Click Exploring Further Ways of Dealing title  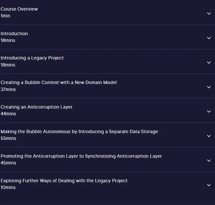pos(64,181)
